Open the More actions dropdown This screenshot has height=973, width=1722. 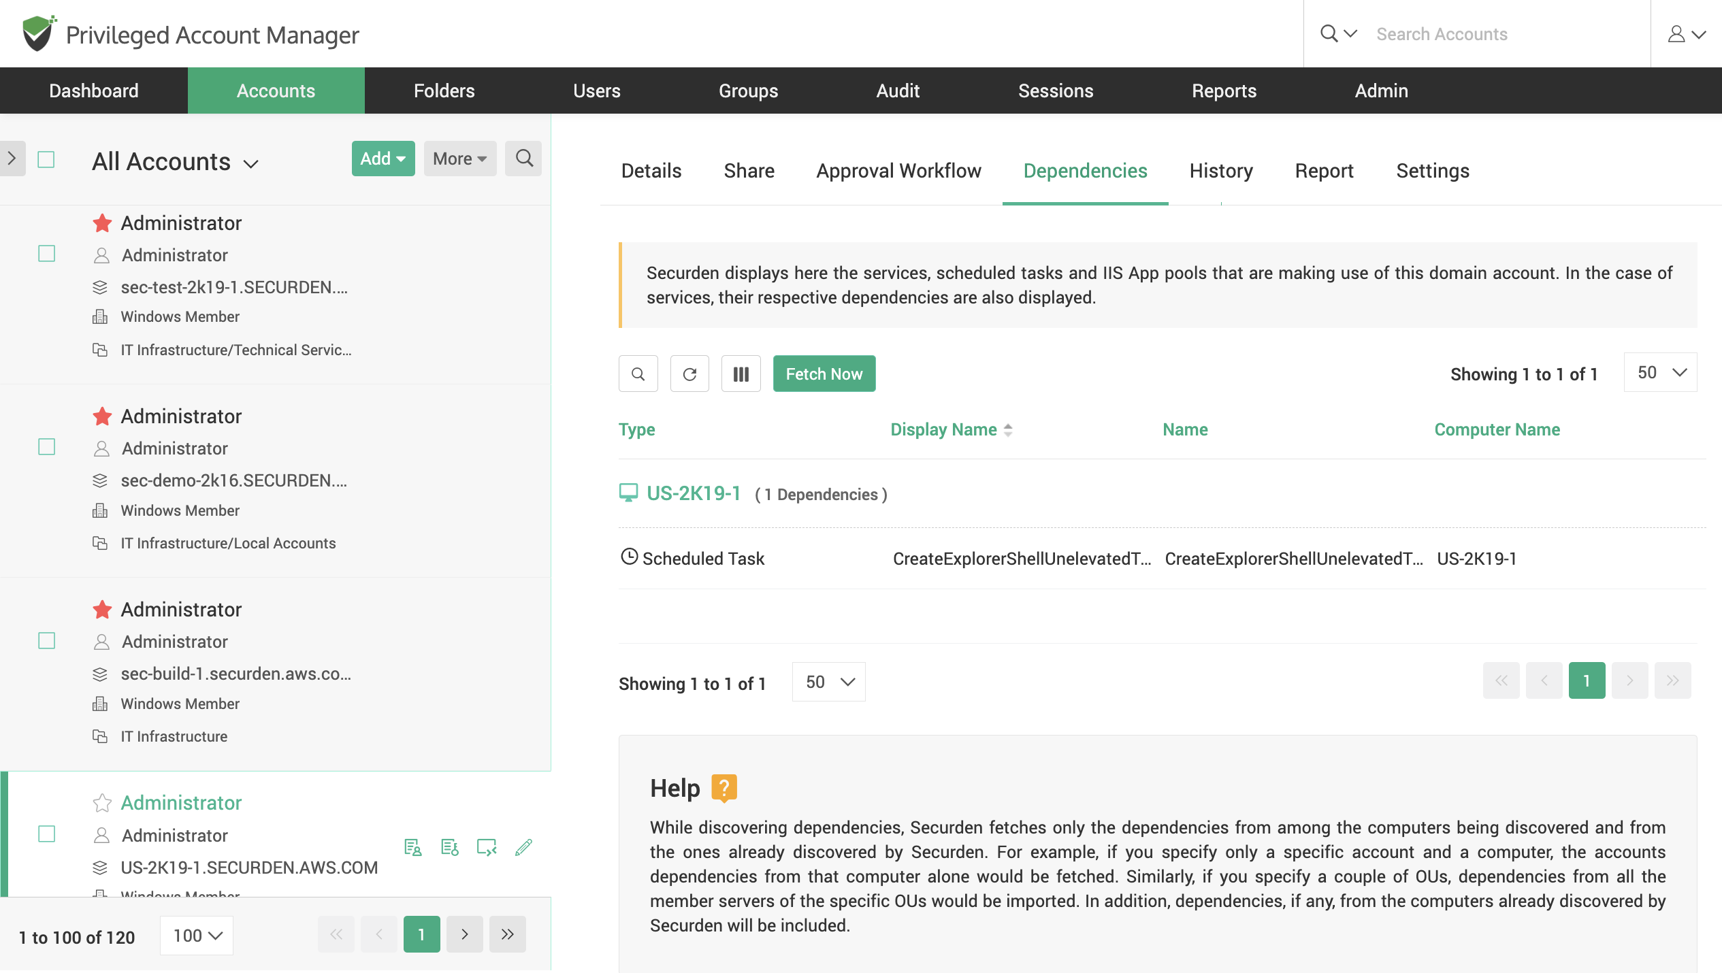(x=460, y=159)
